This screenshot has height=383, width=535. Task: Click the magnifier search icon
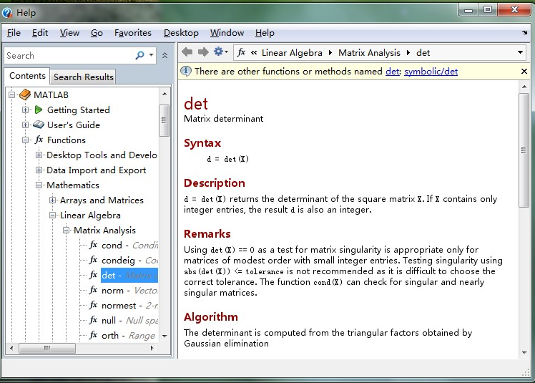pyautogui.click(x=140, y=55)
